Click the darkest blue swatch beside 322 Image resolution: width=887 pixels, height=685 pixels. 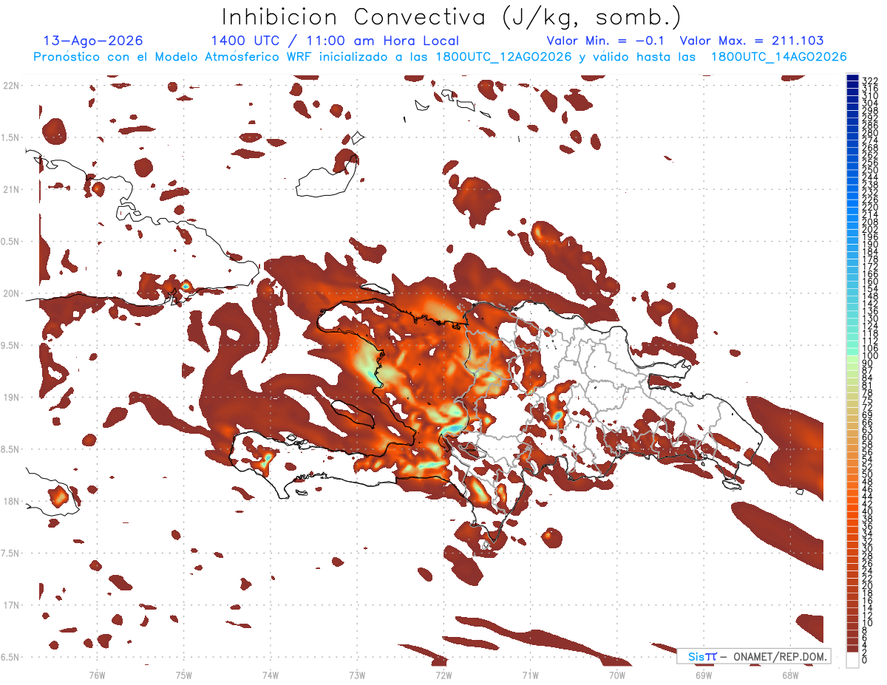coord(852,78)
